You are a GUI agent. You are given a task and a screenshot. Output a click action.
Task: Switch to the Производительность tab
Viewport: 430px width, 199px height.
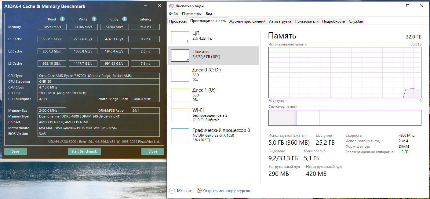208,21
